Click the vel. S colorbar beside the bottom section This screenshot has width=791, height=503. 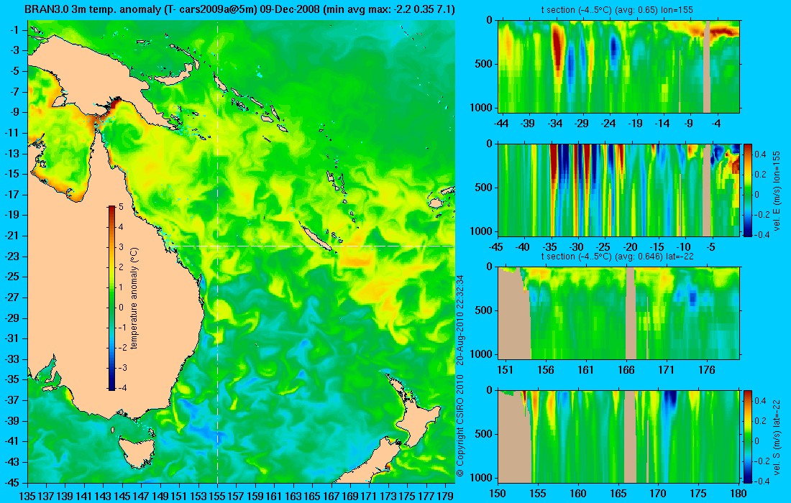tap(747, 436)
